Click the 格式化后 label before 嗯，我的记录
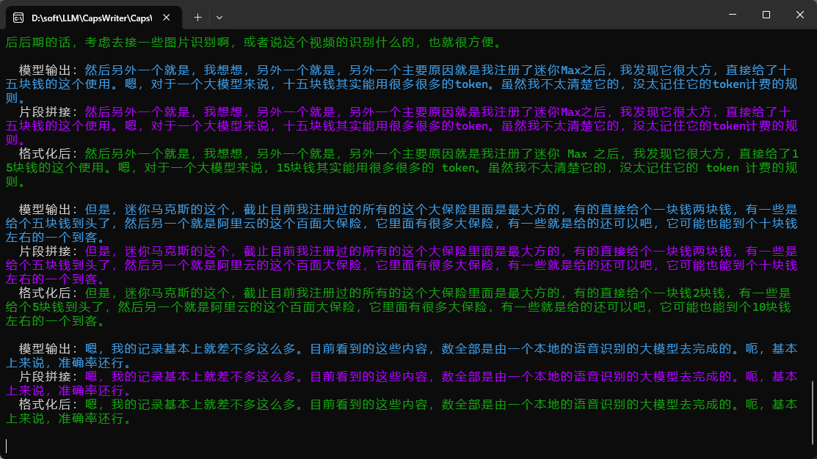817x459 pixels. (48, 404)
